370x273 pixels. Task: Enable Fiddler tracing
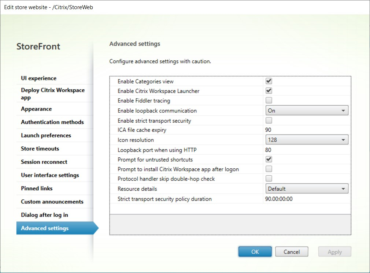click(269, 100)
